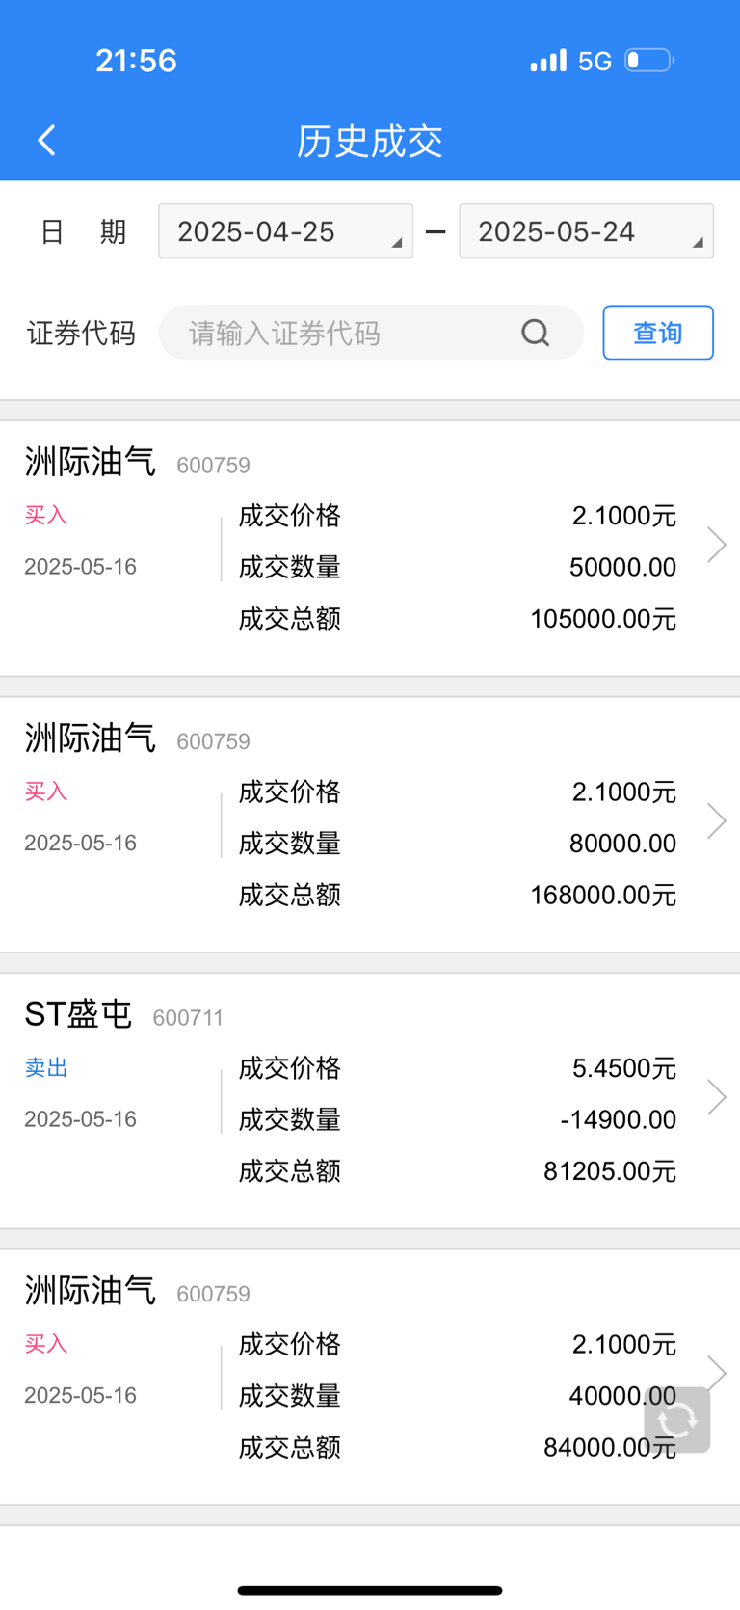Tap the 历史成交 page title
740x1610 pixels.
(x=369, y=142)
